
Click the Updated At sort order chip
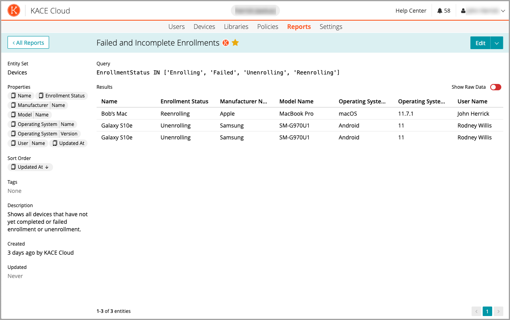[30, 167]
